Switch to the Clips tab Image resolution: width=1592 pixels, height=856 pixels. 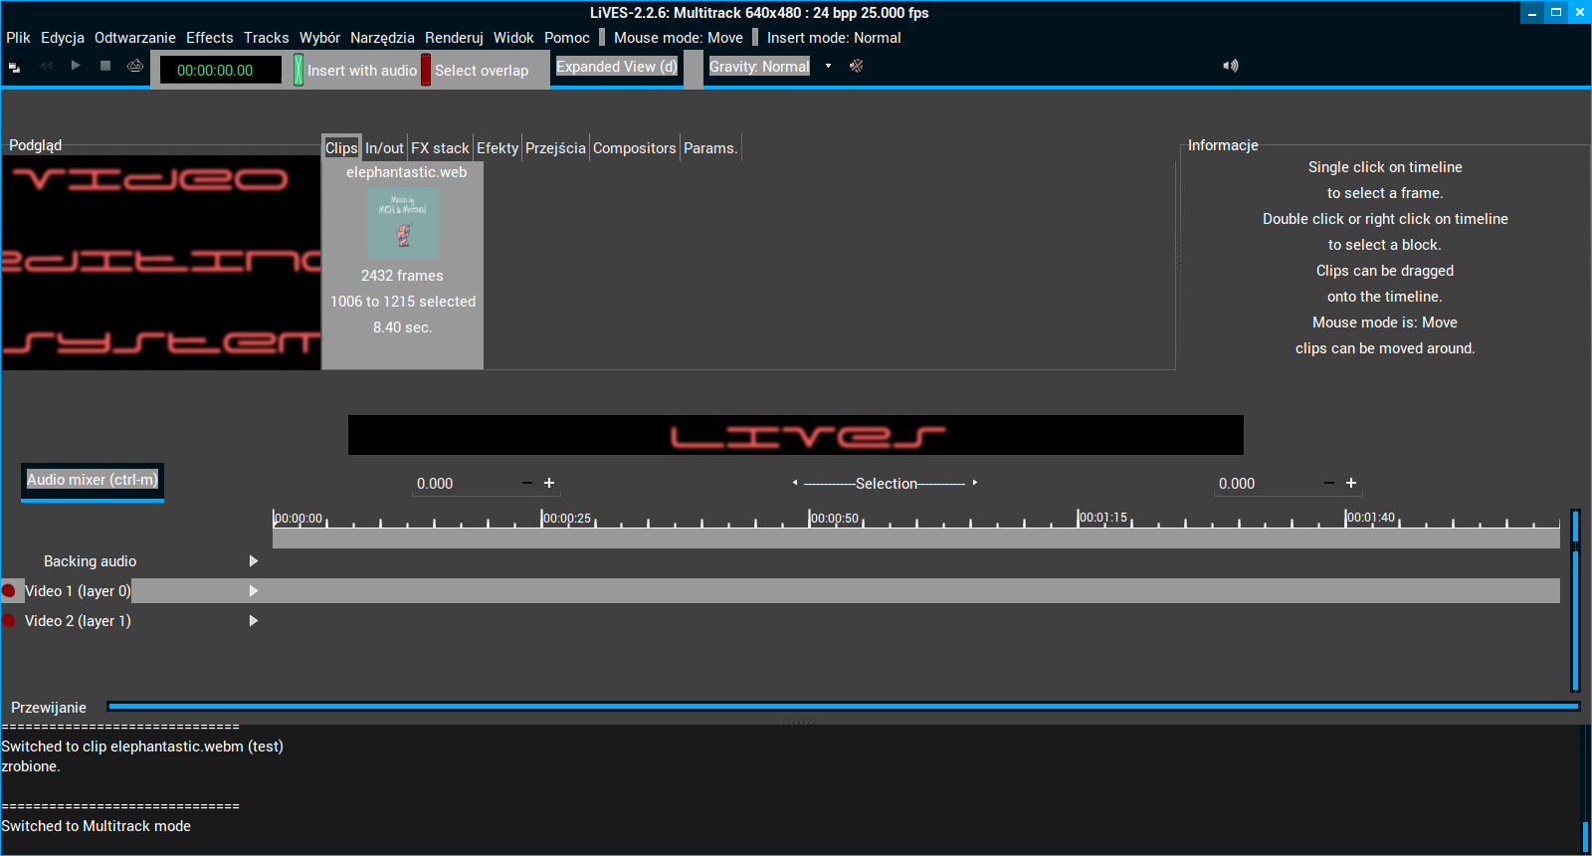pyautogui.click(x=341, y=147)
